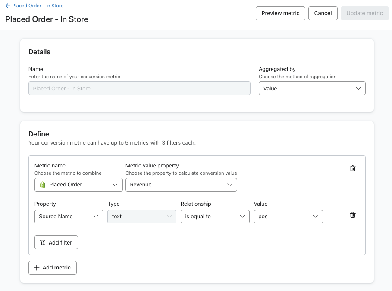Click the Name input field
392x291 pixels.
pos(139,88)
